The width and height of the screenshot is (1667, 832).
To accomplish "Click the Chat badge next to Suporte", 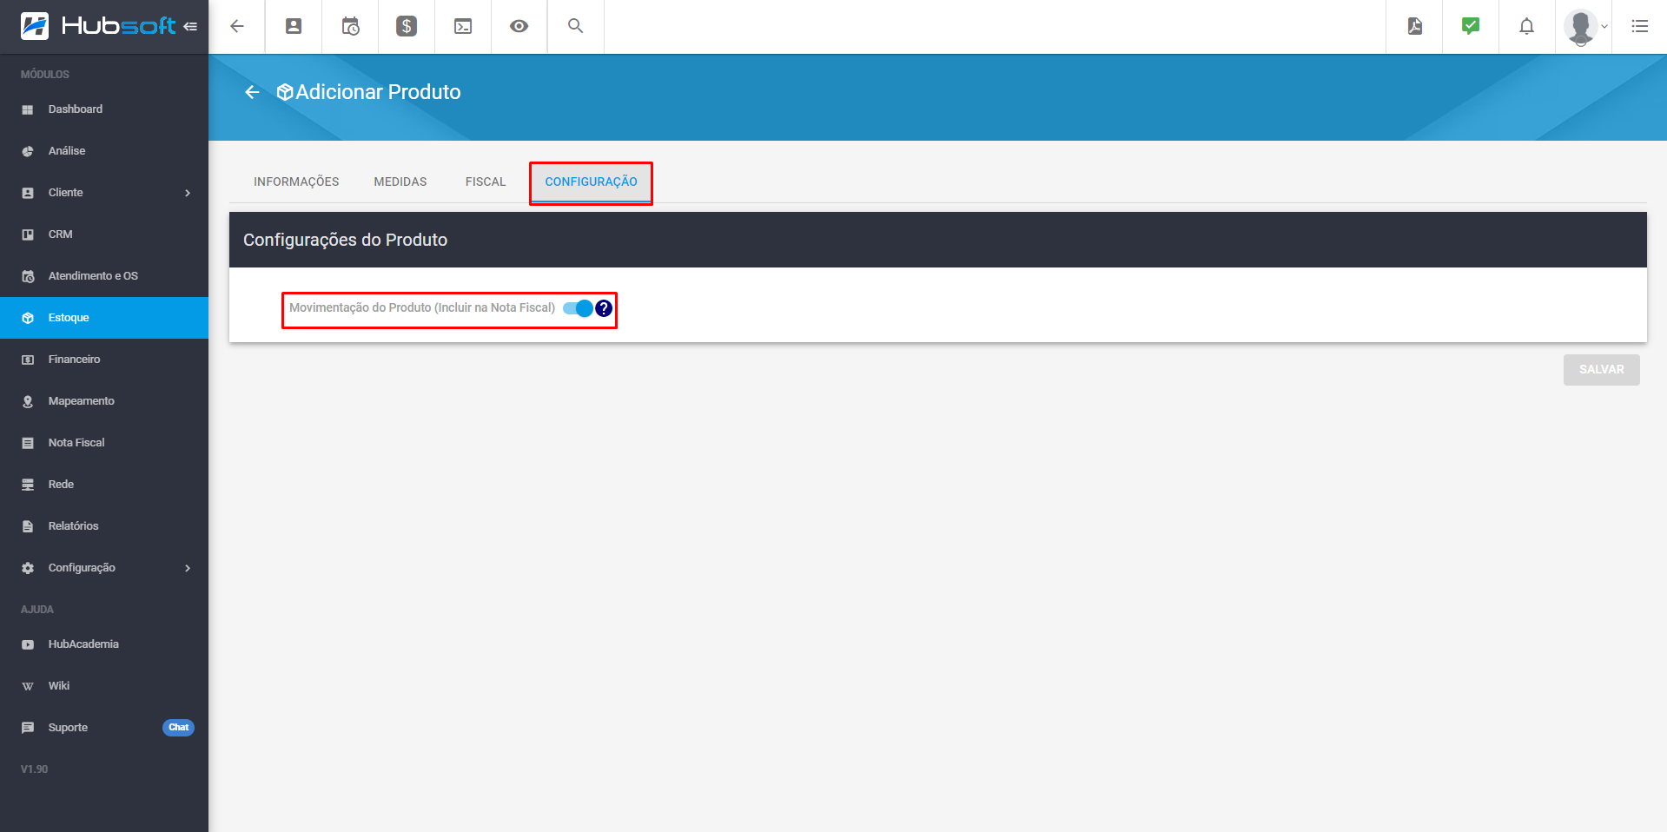I will (178, 728).
